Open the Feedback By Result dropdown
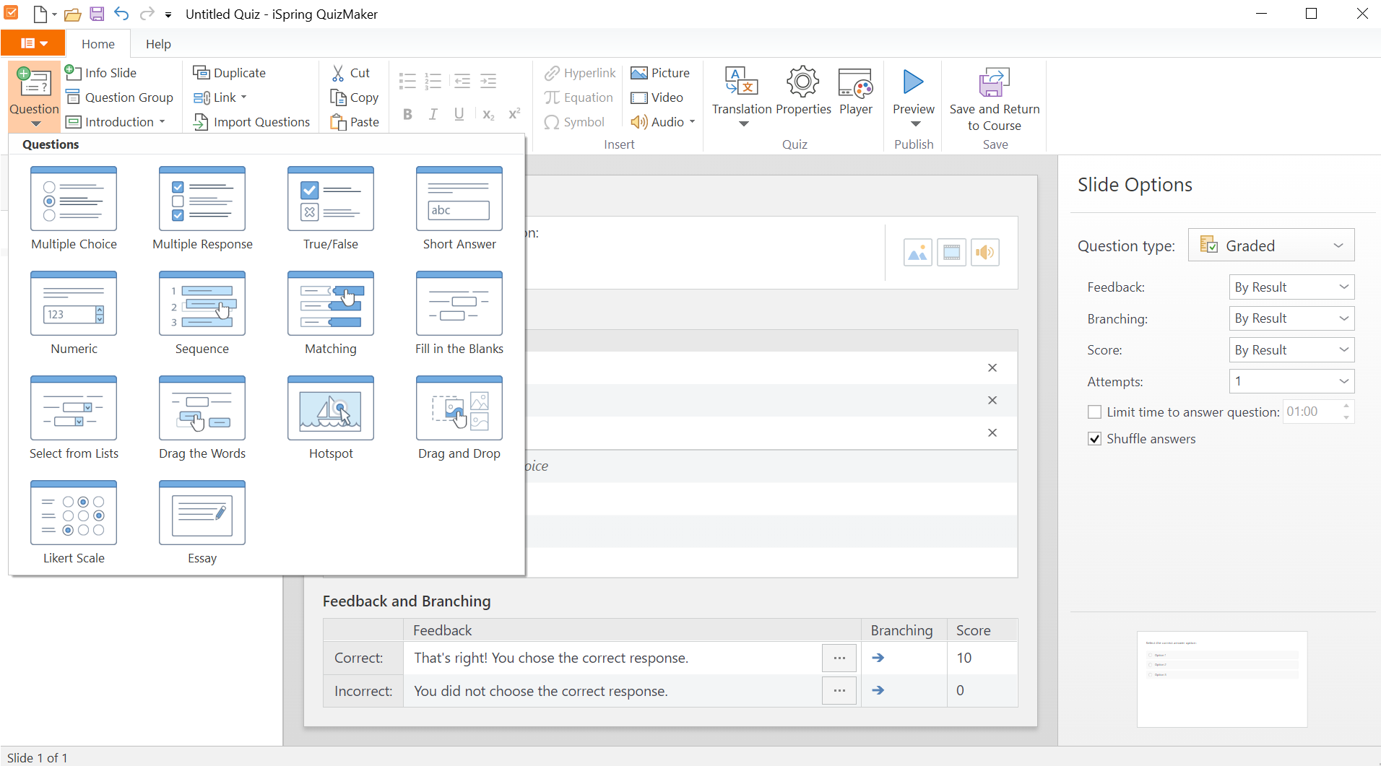1381x766 pixels. pyautogui.click(x=1291, y=287)
